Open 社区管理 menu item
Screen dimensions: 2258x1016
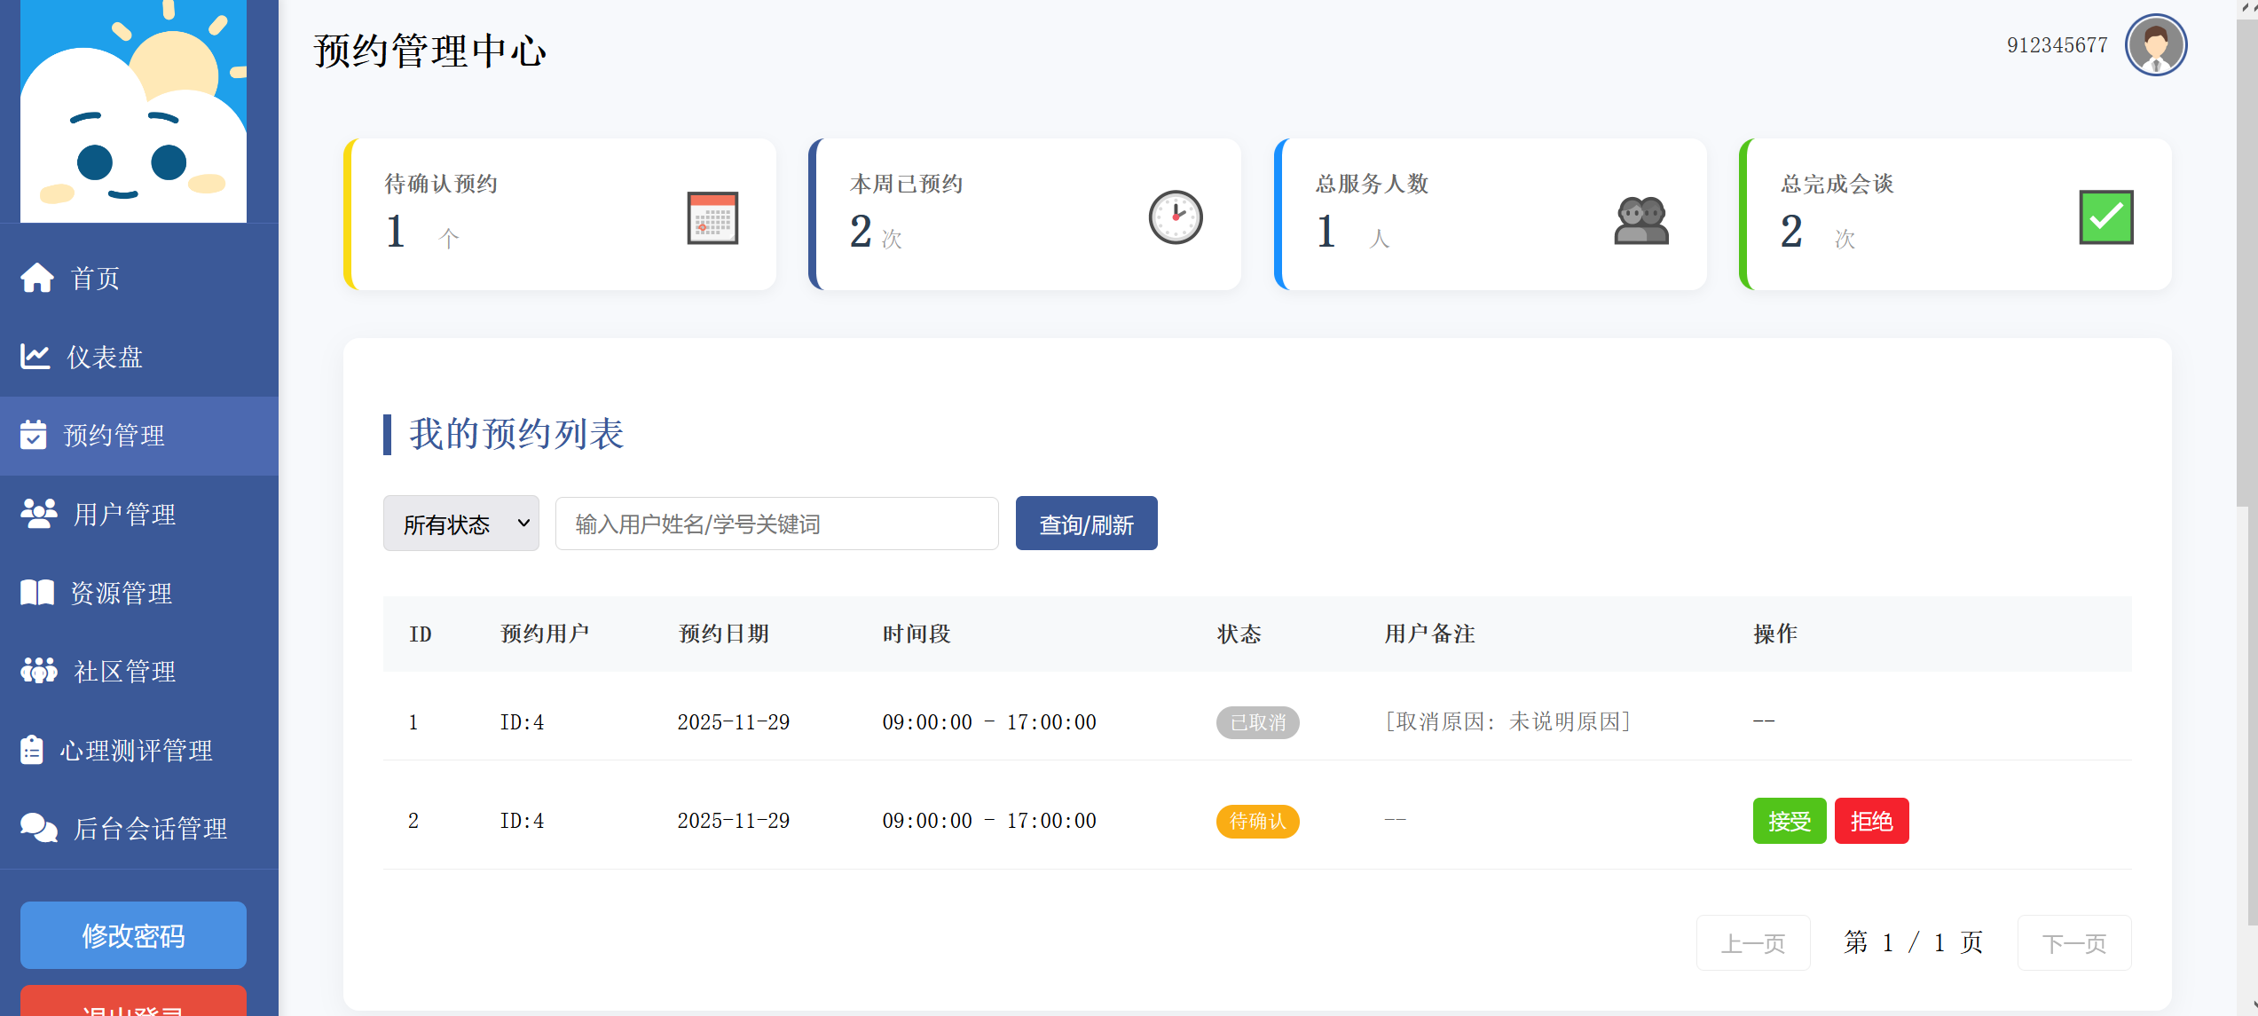click(x=139, y=671)
